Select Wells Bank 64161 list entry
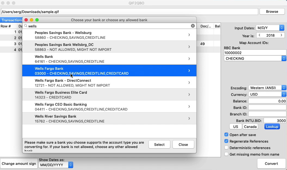The width and height of the screenshot is (287, 170). [x=109, y=59]
